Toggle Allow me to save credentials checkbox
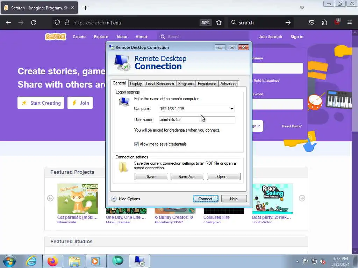This screenshot has width=358, height=268. [136, 144]
